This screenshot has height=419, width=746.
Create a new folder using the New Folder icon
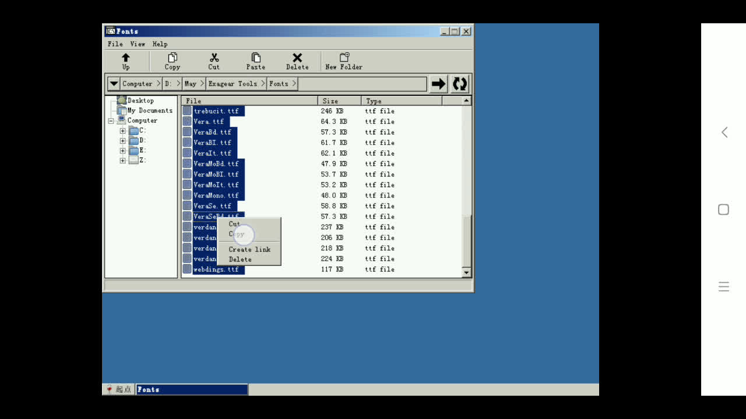[x=343, y=58]
